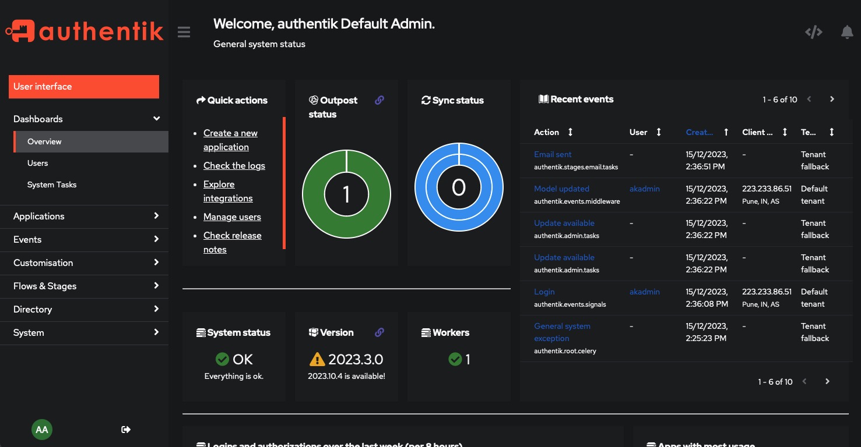The image size is (861, 447).
Task: Open the Check release notes link
Action: point(232,242)
